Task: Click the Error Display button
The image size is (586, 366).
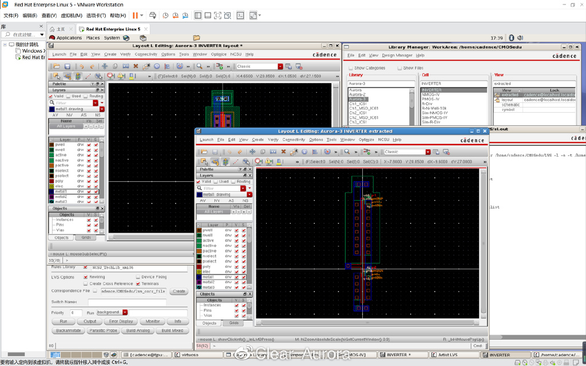Action: click(x=121, y=321)
